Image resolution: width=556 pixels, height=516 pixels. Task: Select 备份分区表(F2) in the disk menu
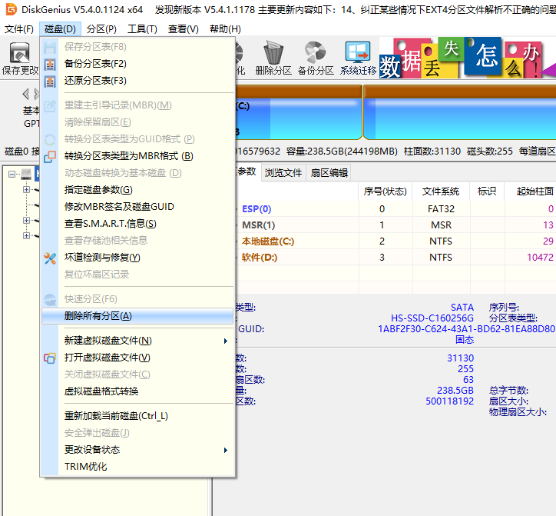[95, 64]
